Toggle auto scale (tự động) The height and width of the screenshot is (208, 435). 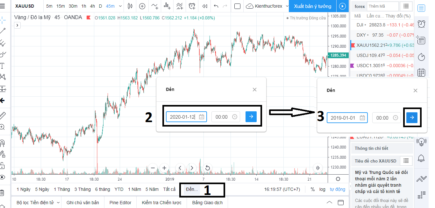point(337,189)
